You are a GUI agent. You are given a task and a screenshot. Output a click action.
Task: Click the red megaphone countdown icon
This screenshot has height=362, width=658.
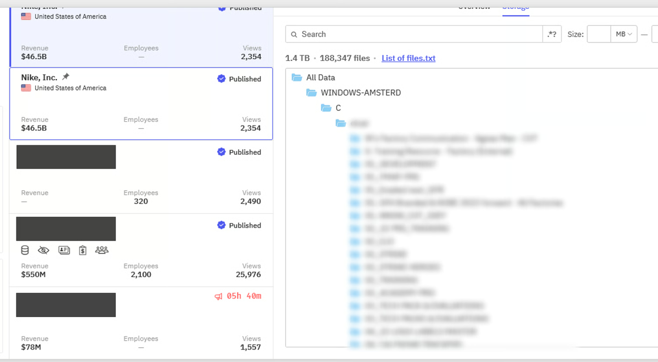218,296
